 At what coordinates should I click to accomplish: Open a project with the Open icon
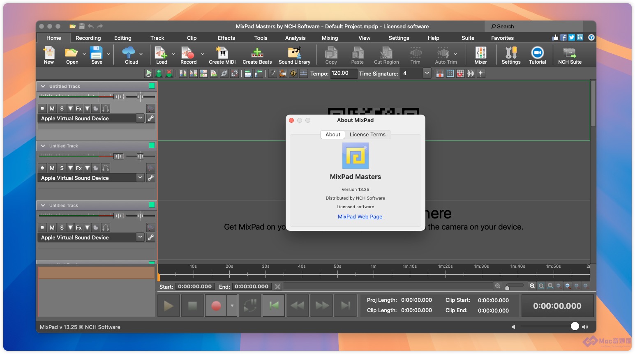click(x=72, y=55)
